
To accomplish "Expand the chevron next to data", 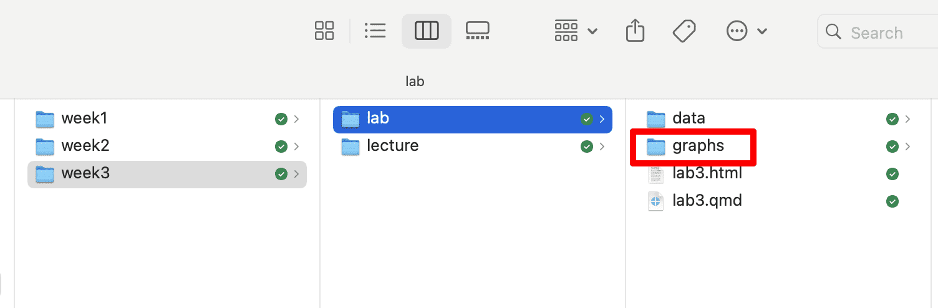I will click(x=907, y=118).
